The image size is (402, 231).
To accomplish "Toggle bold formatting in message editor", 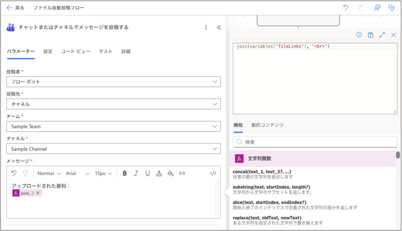I will pos(124,173).
